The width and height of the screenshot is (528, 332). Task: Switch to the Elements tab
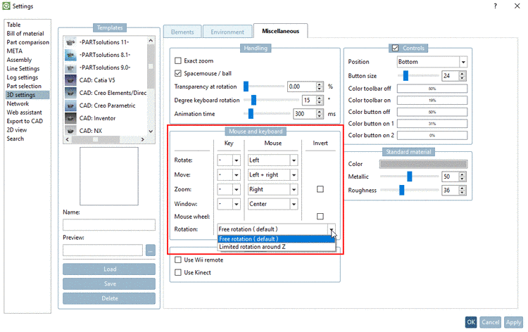point(182,32)
